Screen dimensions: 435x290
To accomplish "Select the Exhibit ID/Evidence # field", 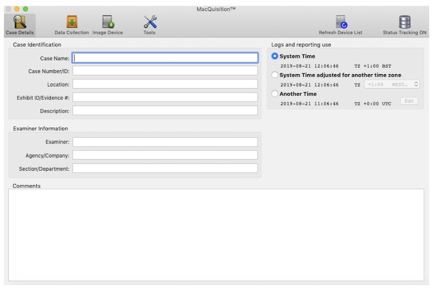I will click(x=165, y=98).
